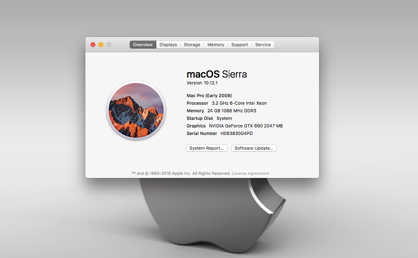
Task: Click the System Report button
Action: (x=207, y=148)
